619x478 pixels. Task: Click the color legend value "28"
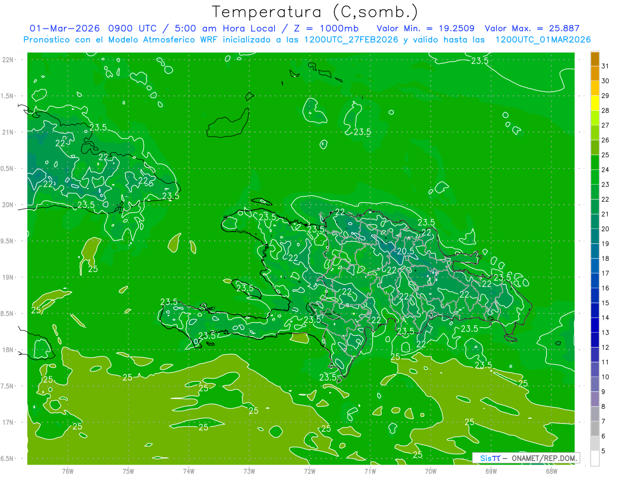[606, 110]
